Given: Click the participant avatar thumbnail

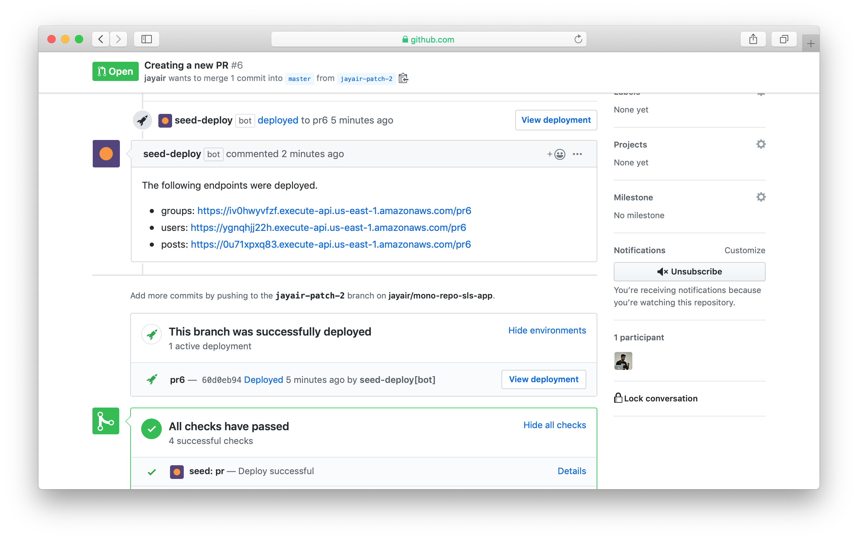Looking at the screenshot, I should [623, 361].
